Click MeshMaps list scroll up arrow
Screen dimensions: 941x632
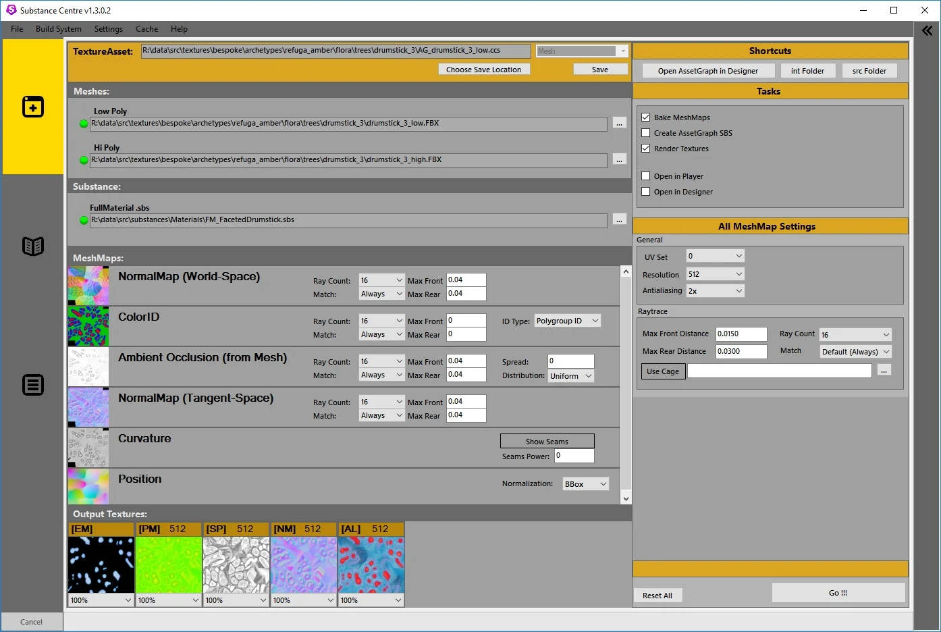626,271
